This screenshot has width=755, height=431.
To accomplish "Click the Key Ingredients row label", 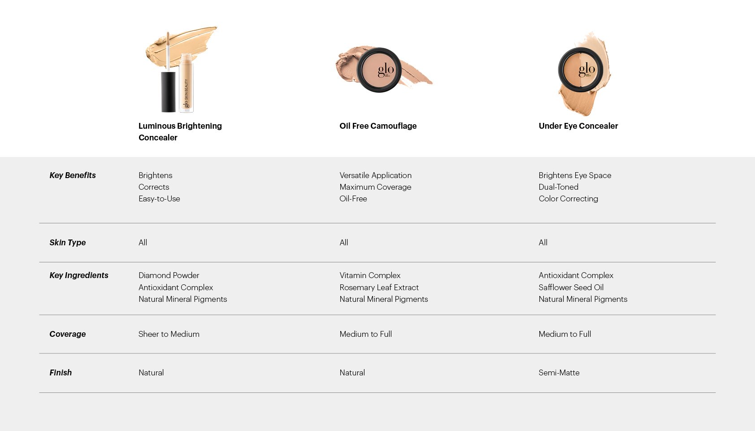I will [79, 275].
